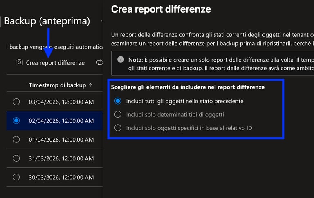
Task: Click the 'Backup (anteprima)' page title
Action: tap(47, 21)
